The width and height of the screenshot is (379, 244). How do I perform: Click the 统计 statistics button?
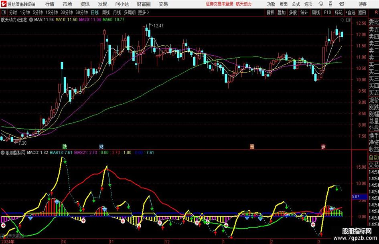tap(304, 12)
